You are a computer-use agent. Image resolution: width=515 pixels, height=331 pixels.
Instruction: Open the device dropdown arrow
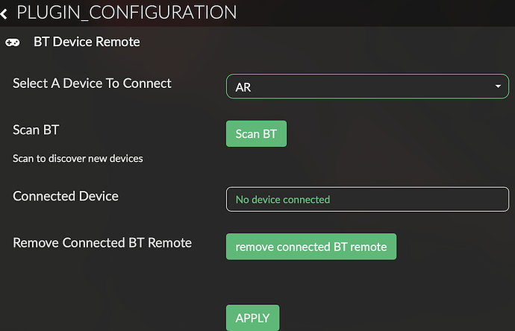(x=498, y=86)
